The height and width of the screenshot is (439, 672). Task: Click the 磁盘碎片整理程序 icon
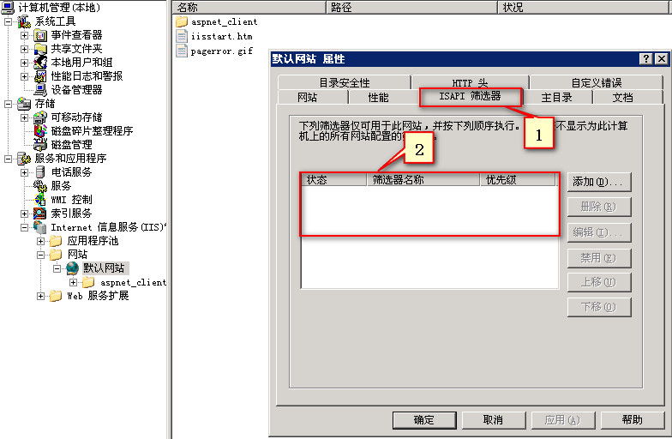pos(41,131)
